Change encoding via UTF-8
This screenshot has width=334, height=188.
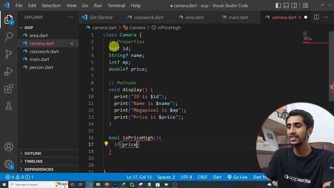[x=186, y=177]
